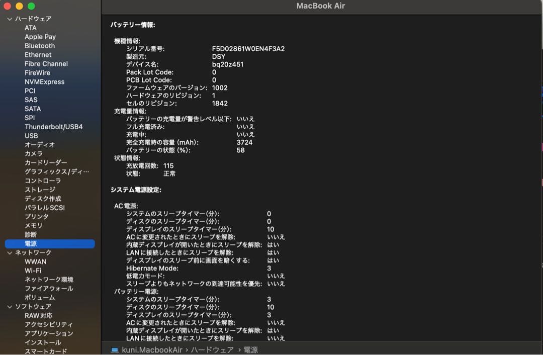Screen dimensions: 543x355
Task: Click the MacBook Air window title
Action: [x=321, y=6]
